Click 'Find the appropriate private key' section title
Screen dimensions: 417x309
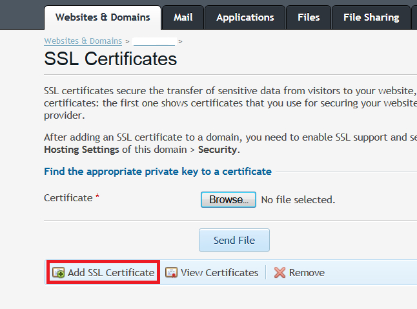(x=158, y=172)
